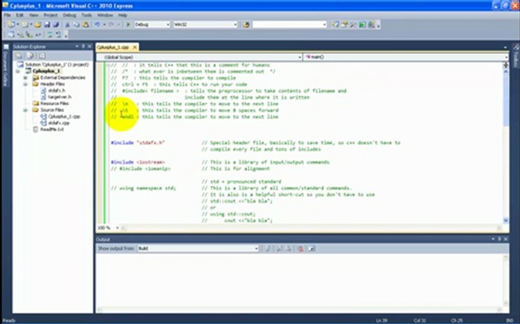Click the Save All toolbar icon
Viewport: 520px width, 324px height.
point(56,25)
